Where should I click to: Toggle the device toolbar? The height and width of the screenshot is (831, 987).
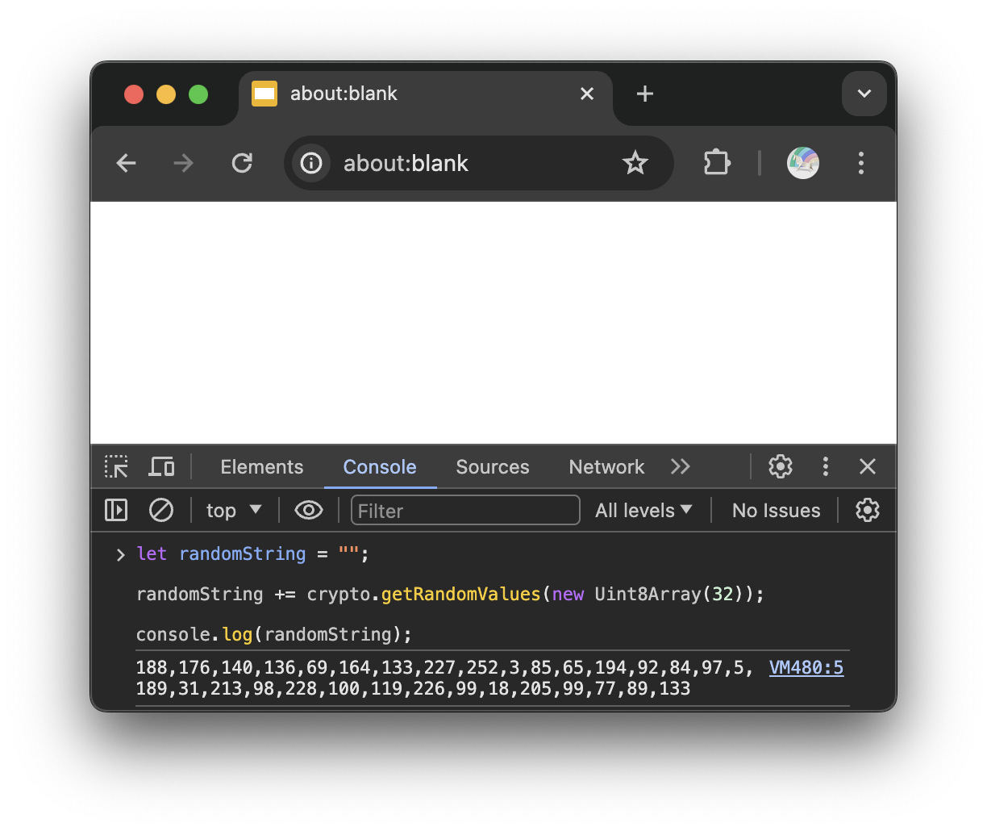tap(161, 466)
